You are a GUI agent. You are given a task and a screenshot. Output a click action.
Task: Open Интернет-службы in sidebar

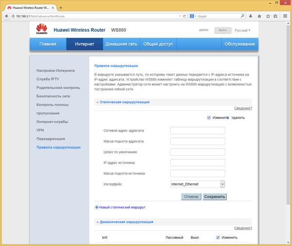click(x=53, y=122)
